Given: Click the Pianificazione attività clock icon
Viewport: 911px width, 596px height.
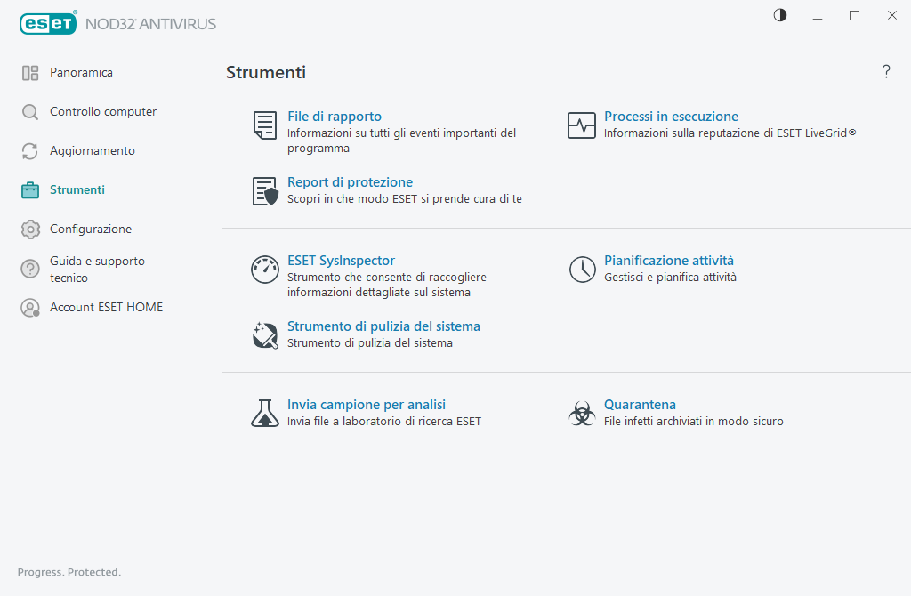Looking at the screenshot, I should pos(582,270).
